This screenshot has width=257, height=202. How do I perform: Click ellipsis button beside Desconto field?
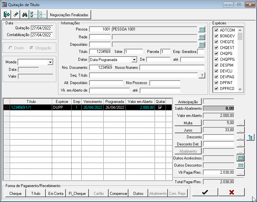pyautogui.click(x=240, y=137)
